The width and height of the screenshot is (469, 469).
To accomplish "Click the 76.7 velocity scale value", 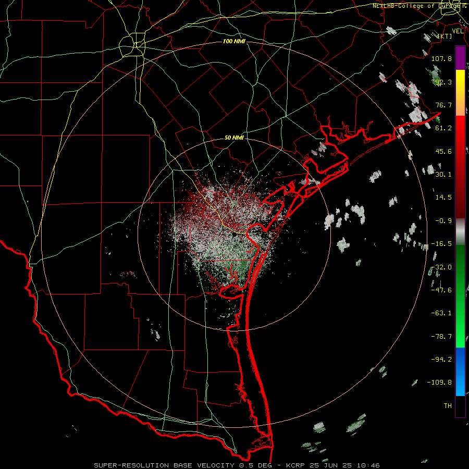I will click(443, 105).
